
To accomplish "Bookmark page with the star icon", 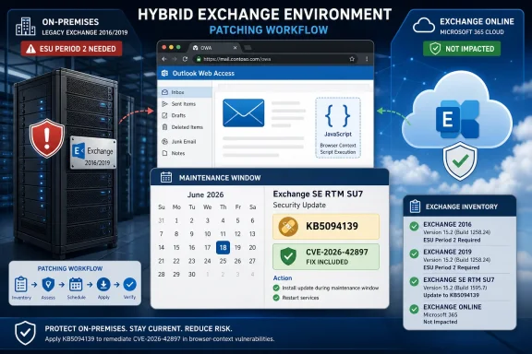I will pyautogui.click(x=352, y=59).
